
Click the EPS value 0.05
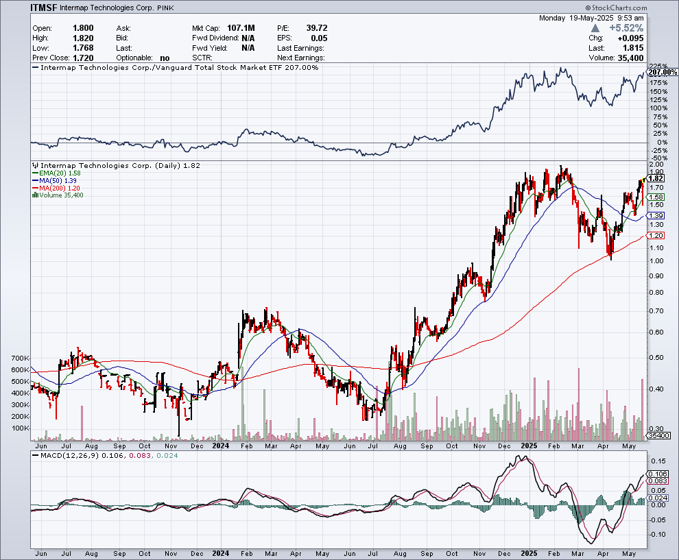tap(319, 38)
